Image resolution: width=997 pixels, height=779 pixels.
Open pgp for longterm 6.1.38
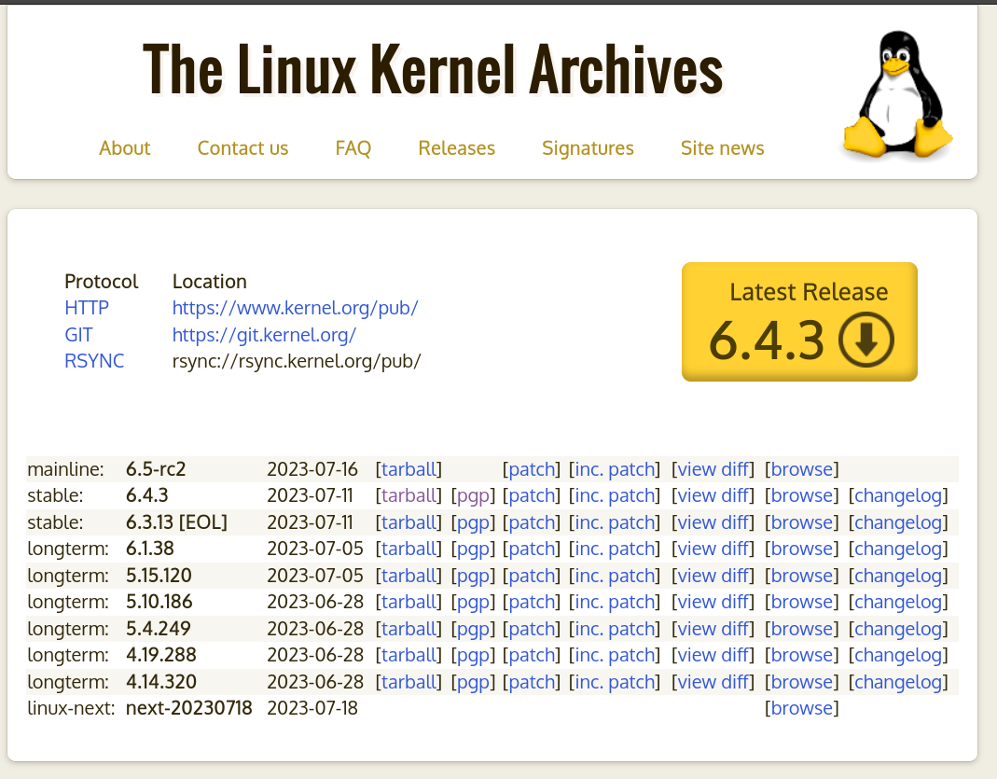pyautogui.click(x=473, y=549)
